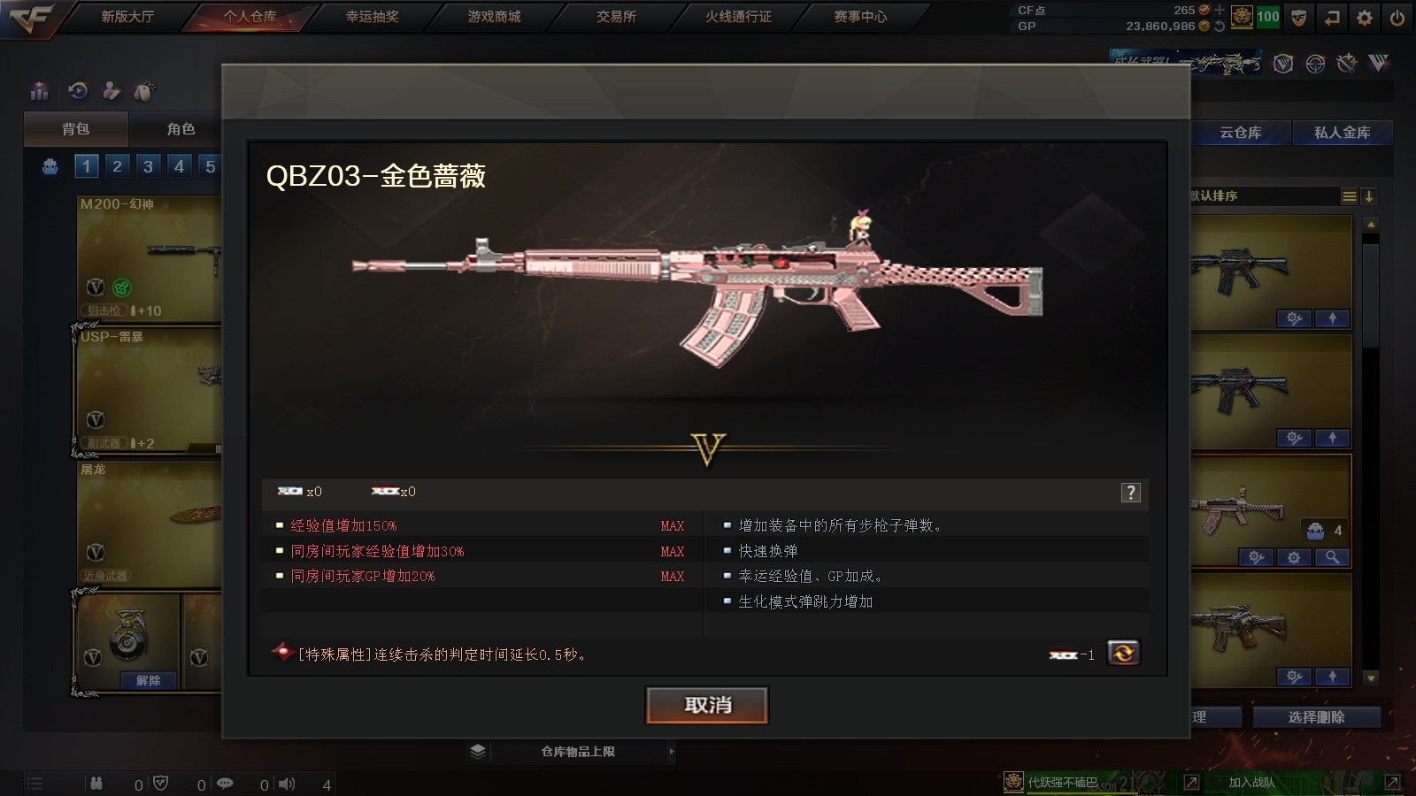Viewport: 1416px width, 796px height.
Task: Click the question mark help icon
Action: [x=1130, y=493]
